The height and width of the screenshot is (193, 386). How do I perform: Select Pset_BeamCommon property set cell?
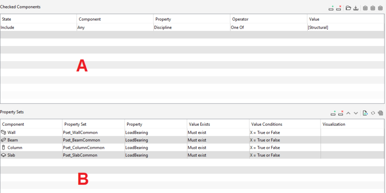click(81, 140)
